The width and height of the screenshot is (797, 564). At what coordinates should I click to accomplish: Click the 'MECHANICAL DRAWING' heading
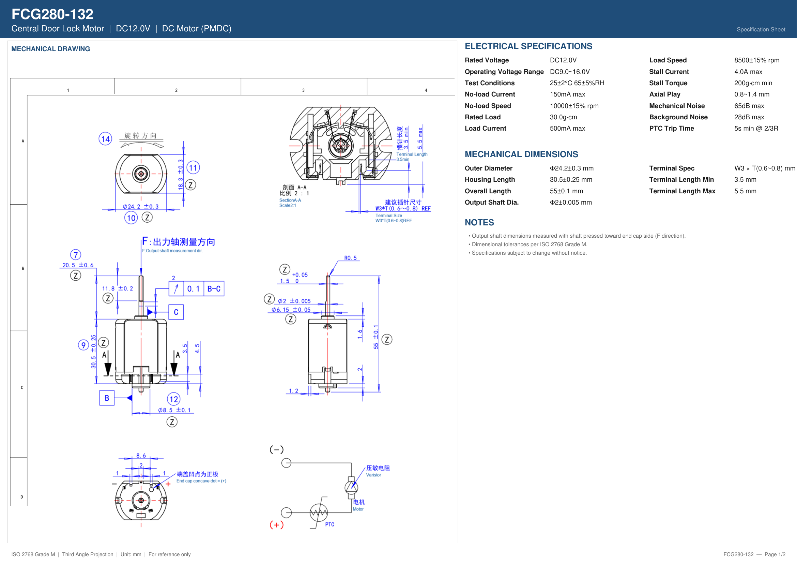click(x=51, y=49)
